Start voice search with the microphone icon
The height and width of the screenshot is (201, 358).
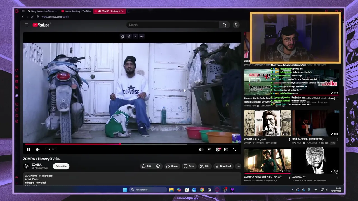(236, 25)
